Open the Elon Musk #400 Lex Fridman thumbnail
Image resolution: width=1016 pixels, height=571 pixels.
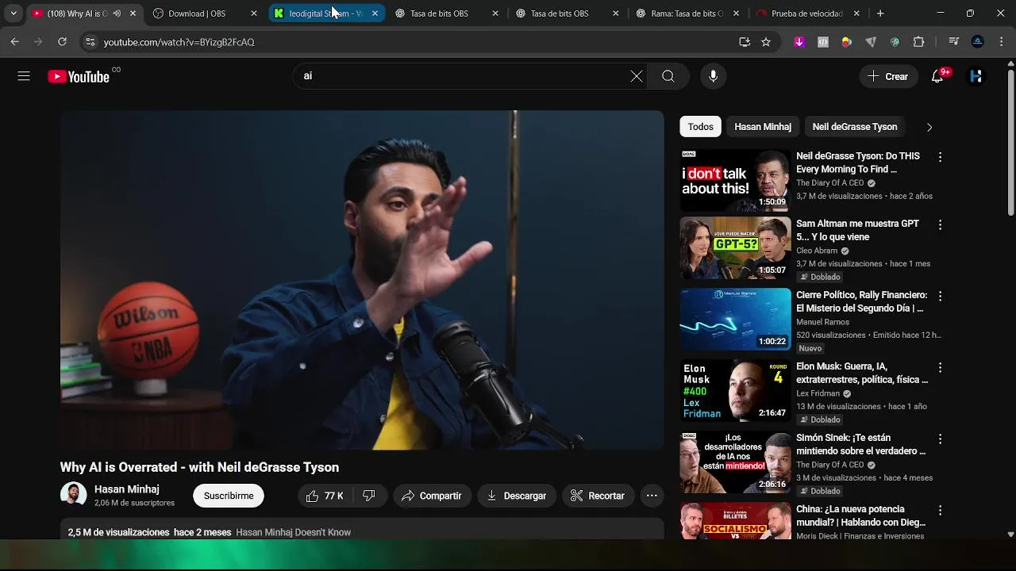(x=736, y=390)
